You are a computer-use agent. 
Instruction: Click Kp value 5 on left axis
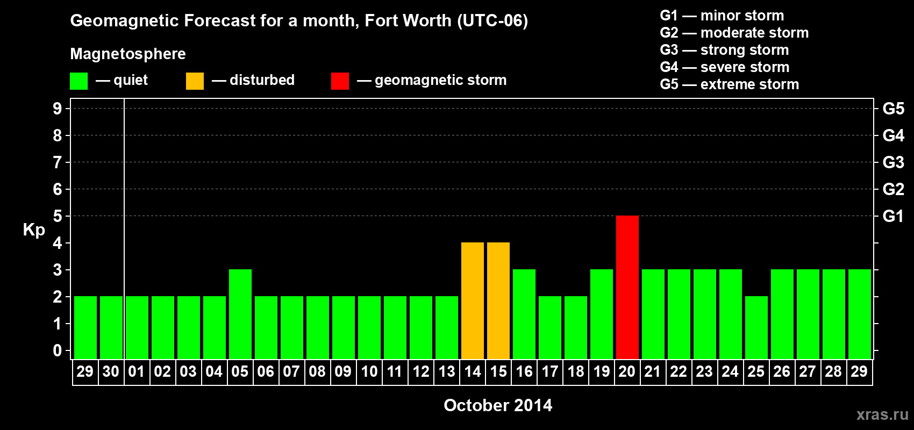tap(58, 216)
